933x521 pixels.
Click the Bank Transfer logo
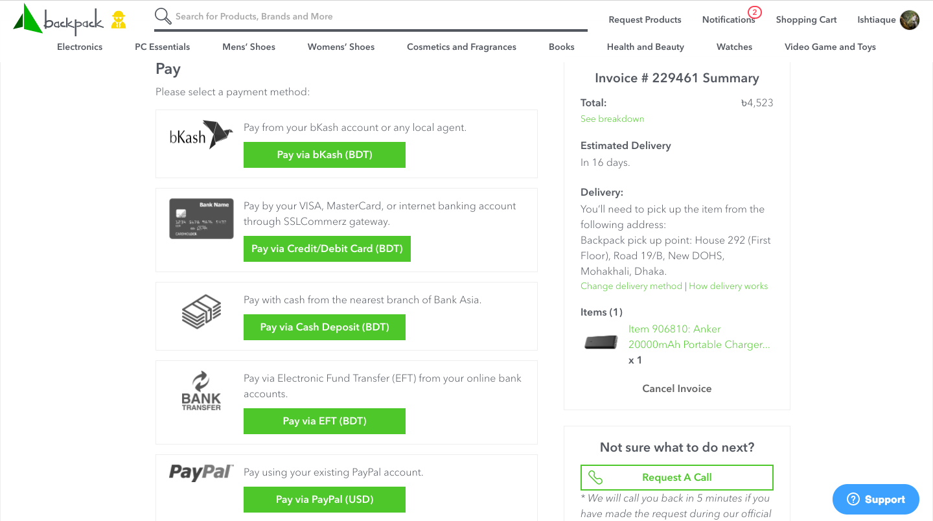(202, 391)
